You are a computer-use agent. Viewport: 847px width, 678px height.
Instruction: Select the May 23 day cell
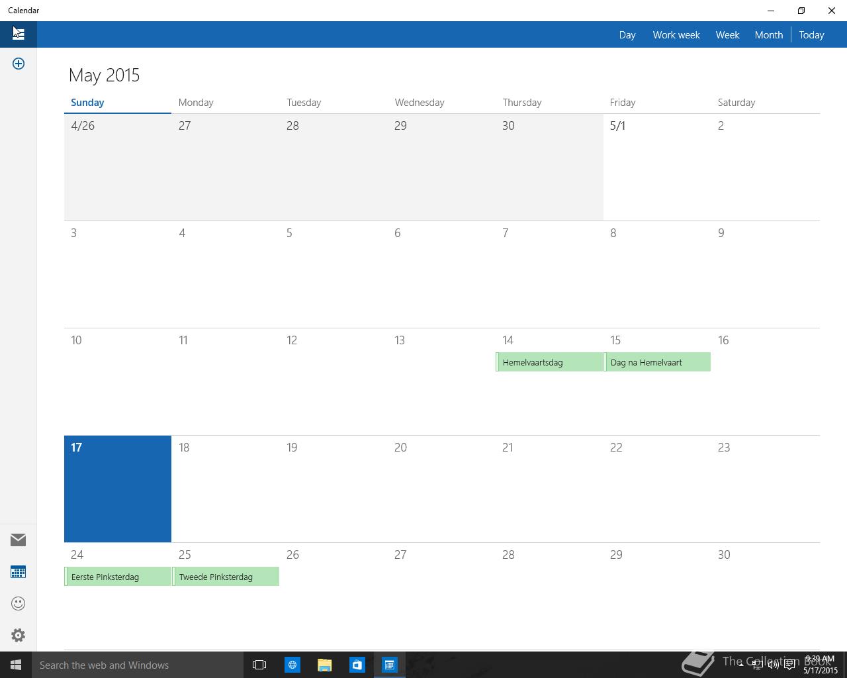point(766,489)
